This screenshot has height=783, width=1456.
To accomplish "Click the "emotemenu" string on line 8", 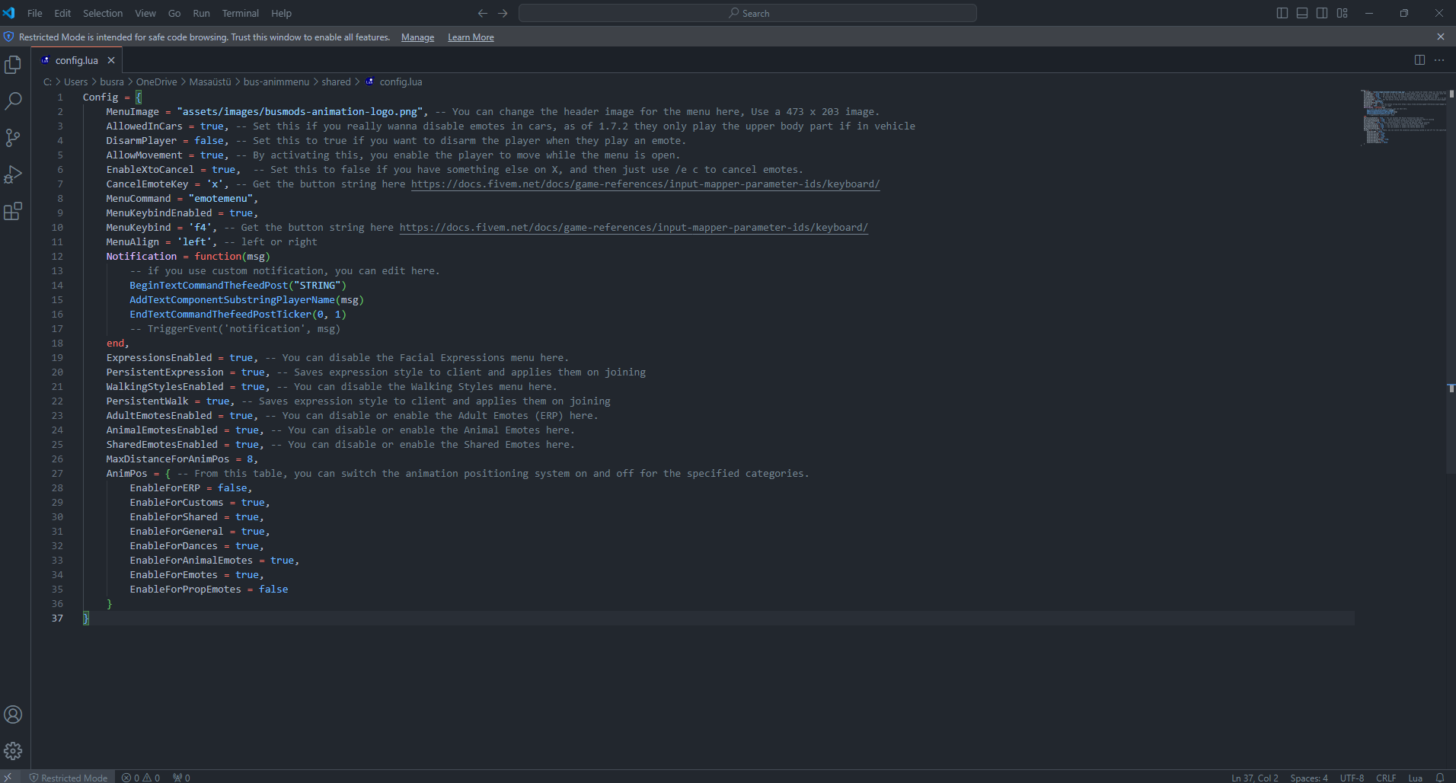I will [220, 199].
